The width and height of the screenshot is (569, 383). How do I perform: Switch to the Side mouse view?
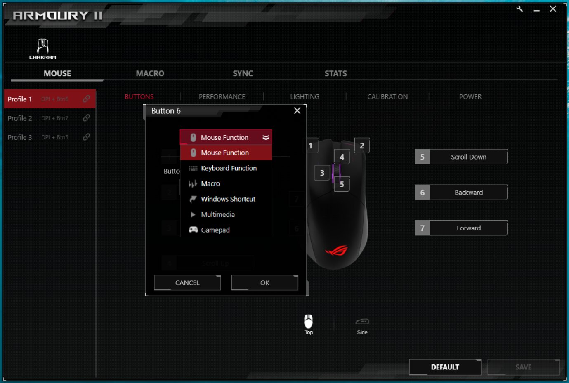362,326
